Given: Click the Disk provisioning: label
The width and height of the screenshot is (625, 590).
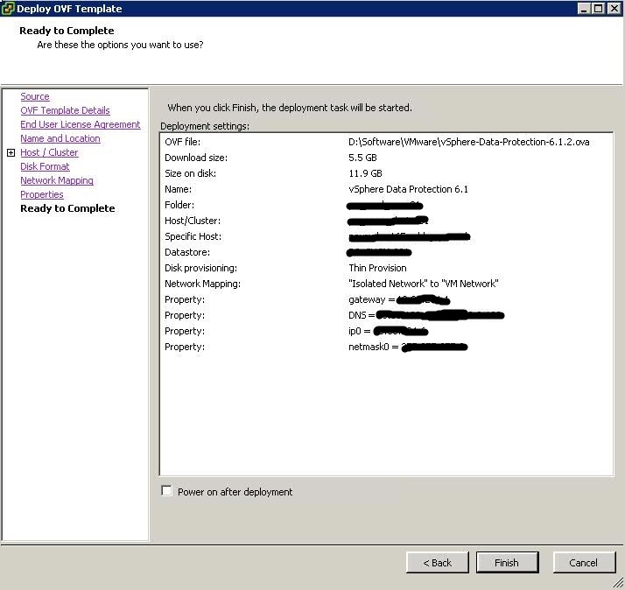Looking at the screenshot, I should tap(201, 268).
